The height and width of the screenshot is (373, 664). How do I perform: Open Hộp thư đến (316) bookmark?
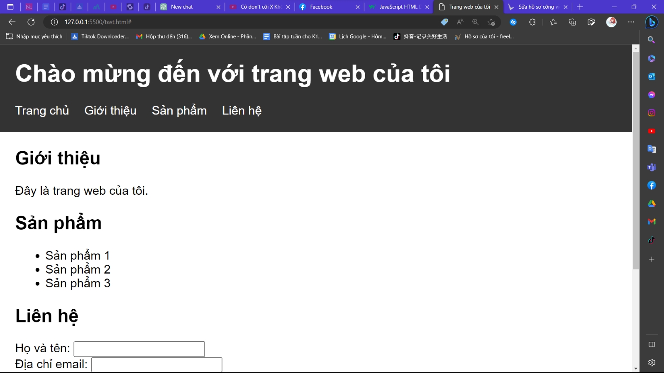click(x=164, y=36)
